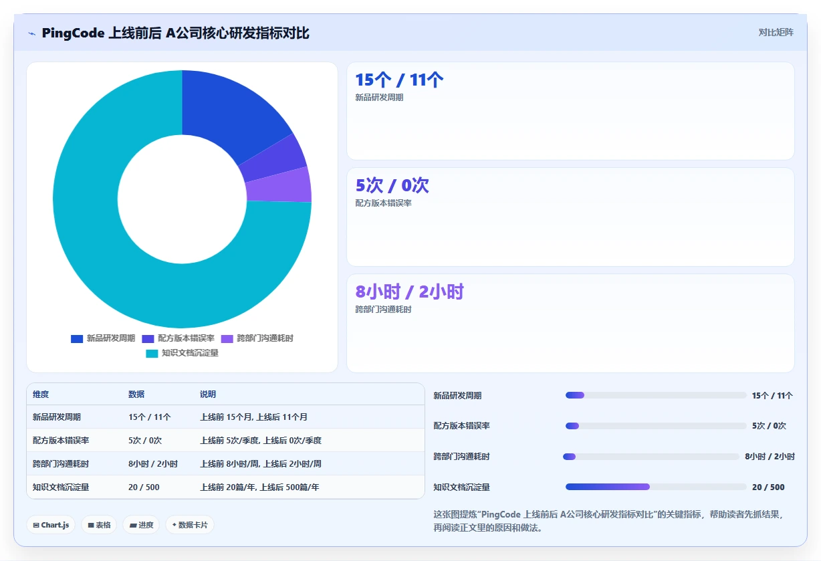Click the 新品研发周期 table row name
Screen dimensions: 821x561
click(57, 417)
